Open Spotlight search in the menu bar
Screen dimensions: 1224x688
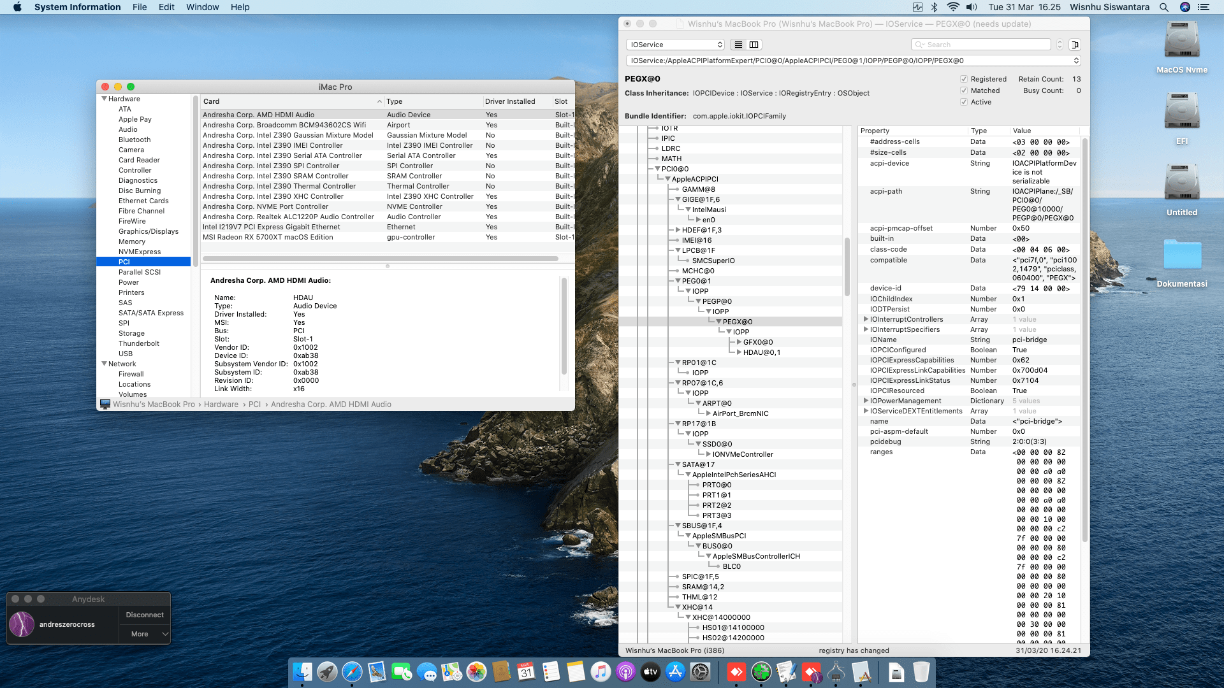(1163, 7)
